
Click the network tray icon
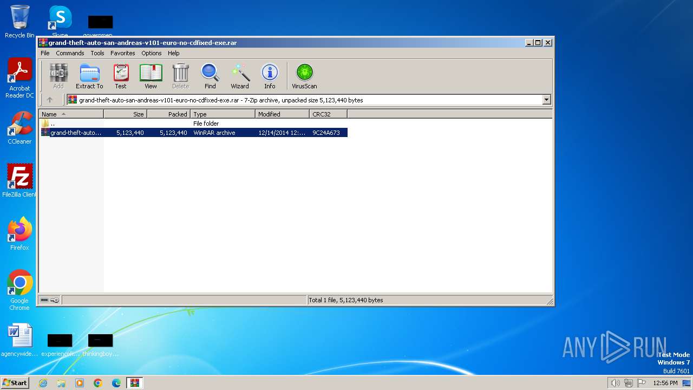click(x=629, y=383)
